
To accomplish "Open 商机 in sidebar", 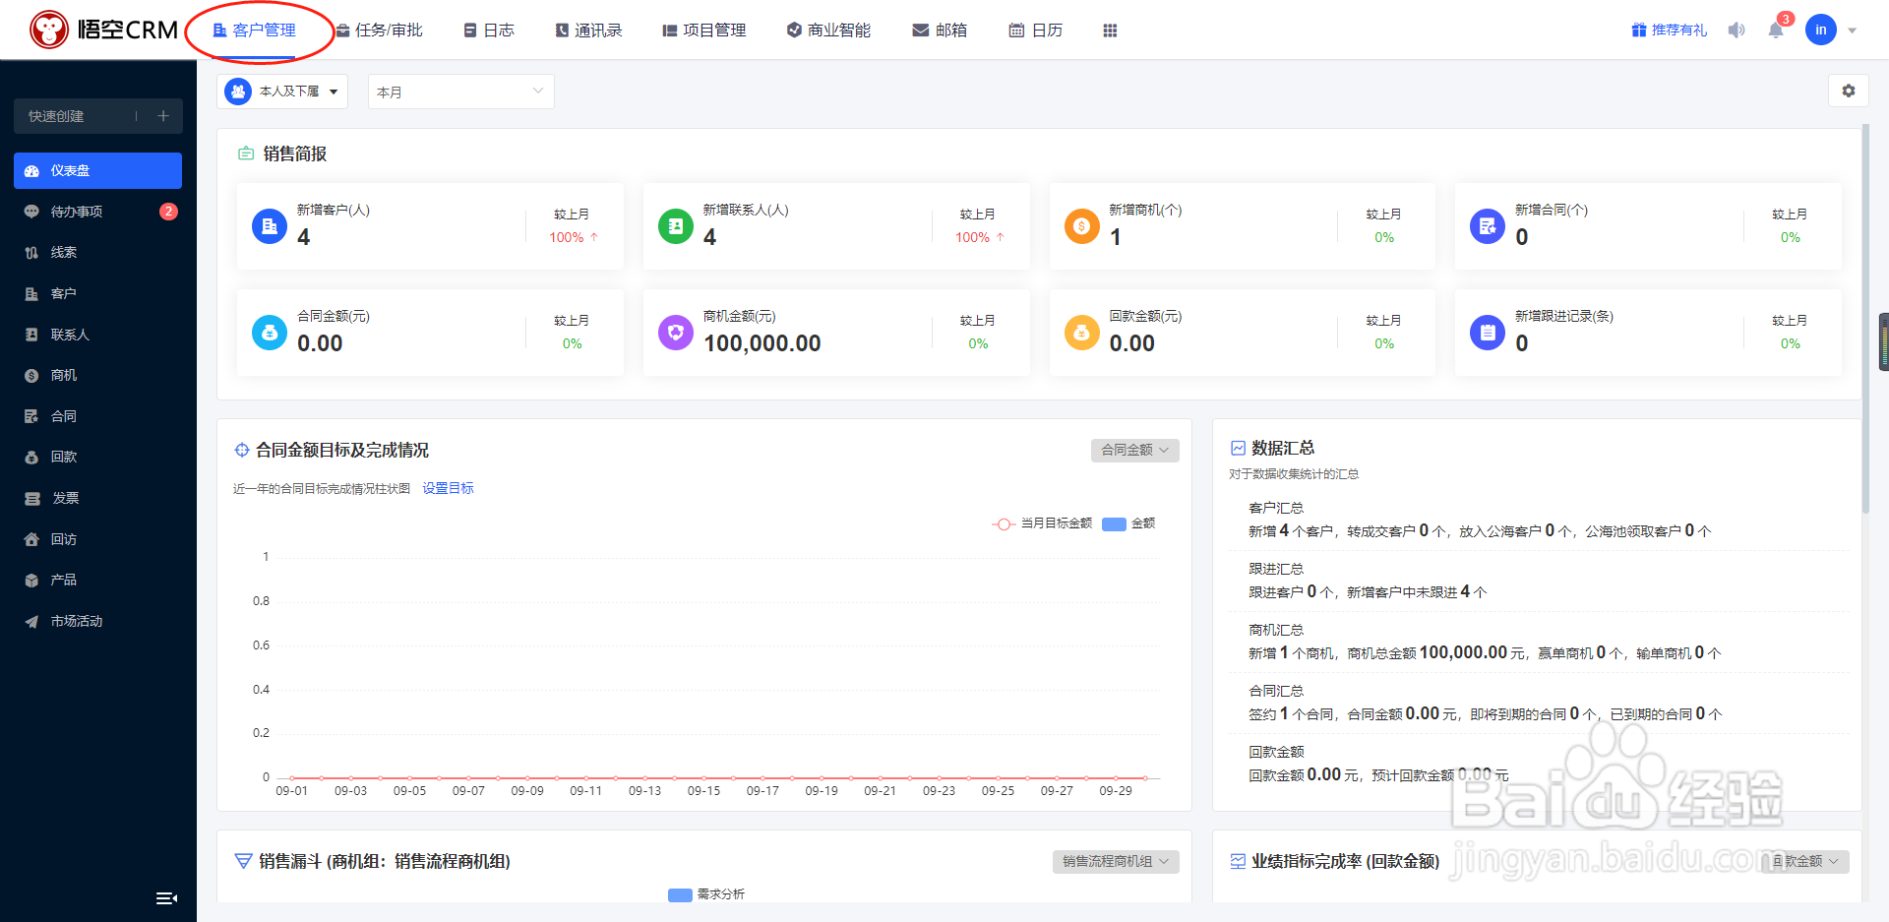I will (97, 375).
